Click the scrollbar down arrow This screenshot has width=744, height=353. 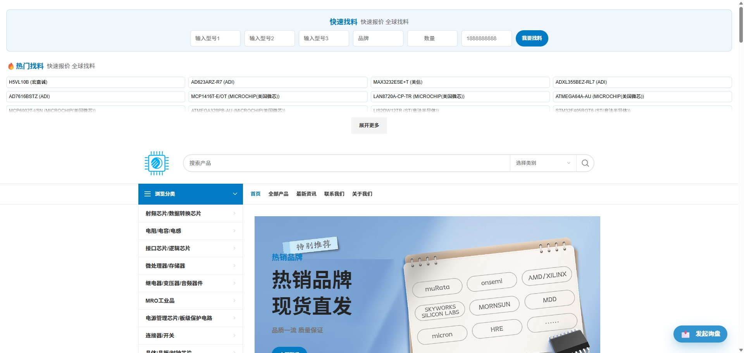coord(741,350)
